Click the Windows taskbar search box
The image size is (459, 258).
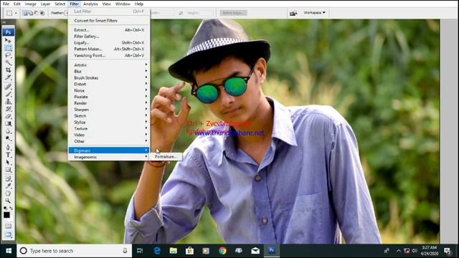(74, 251)
